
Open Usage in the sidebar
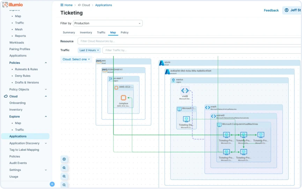(x=14, y=177)
